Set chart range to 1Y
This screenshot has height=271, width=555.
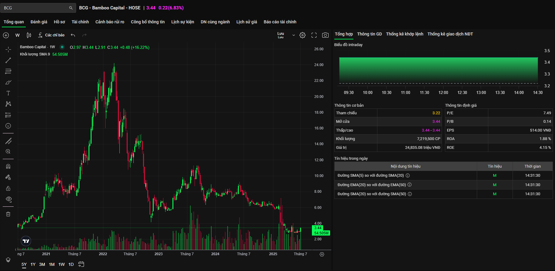click(x=33, y=264)
